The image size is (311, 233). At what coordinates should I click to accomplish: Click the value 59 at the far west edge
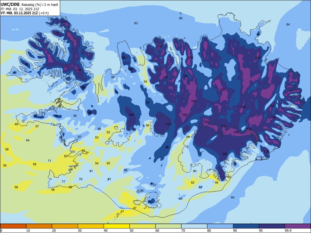(x=5, y=166)
